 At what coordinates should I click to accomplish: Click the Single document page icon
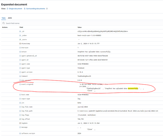point(8,9)
